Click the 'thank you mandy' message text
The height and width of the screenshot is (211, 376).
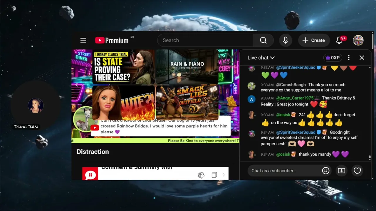coord(315,154)
